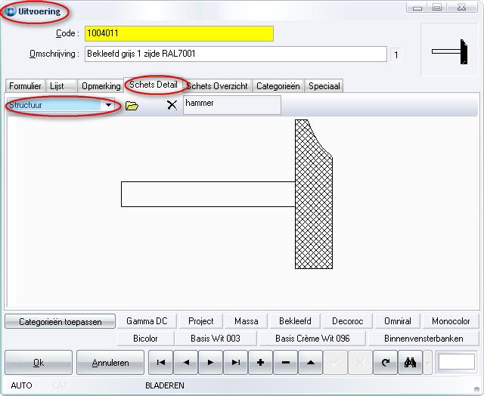Click the Code label
Screen dimensions: 484x396
(x=67, y=33)
